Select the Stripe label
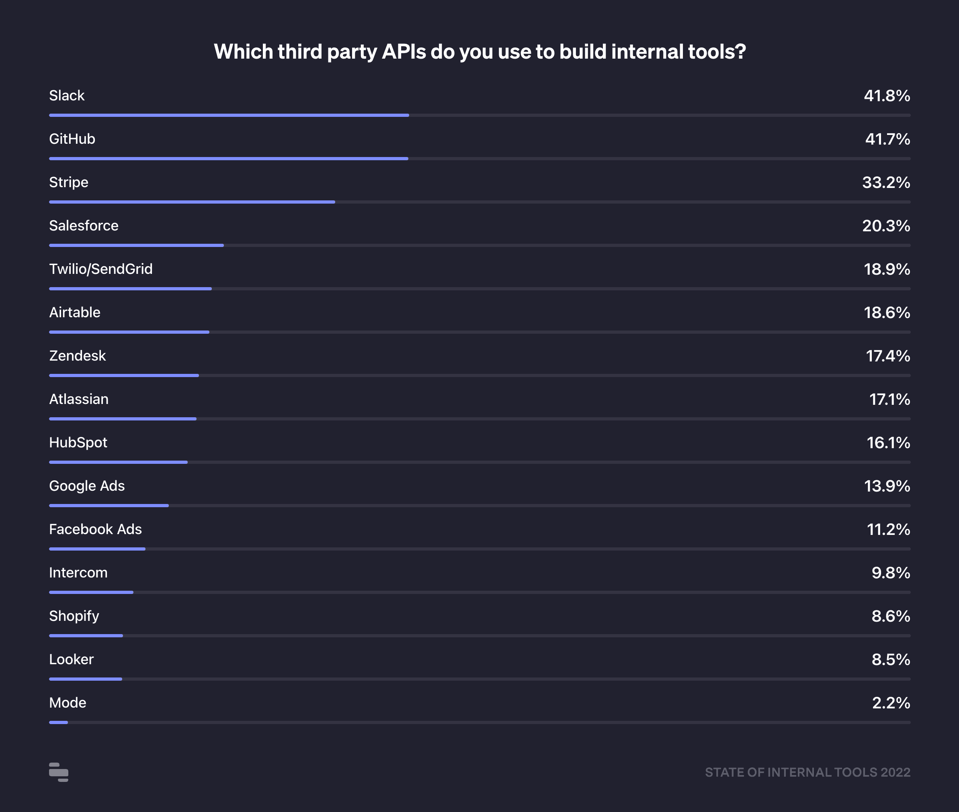Viewport: 959px width, 812px height. point(69,182)
